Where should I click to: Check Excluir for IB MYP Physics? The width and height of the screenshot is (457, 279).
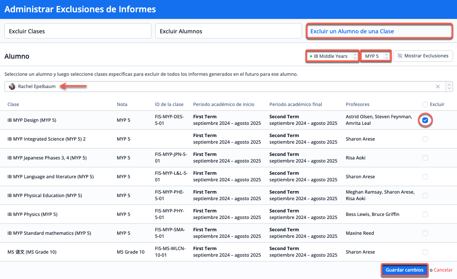[x=425, y=215]
